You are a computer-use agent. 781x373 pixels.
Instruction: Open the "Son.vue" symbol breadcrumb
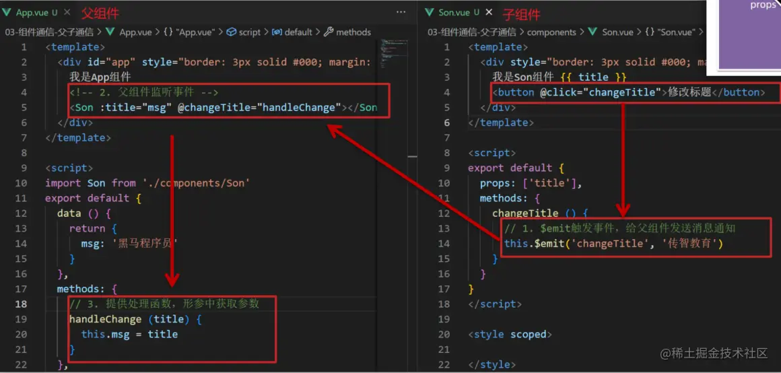click(676, 32)
